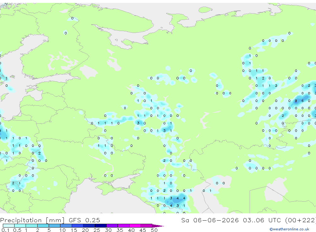
Task: Click the legend label "0.5"
Action: click(17, 230)
